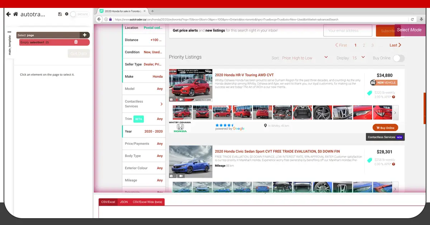Choose the Select page command

click(x=48, y=35)
